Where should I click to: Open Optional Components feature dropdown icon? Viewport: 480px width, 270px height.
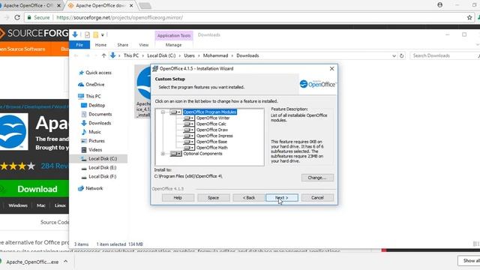(x=175, y=154)
